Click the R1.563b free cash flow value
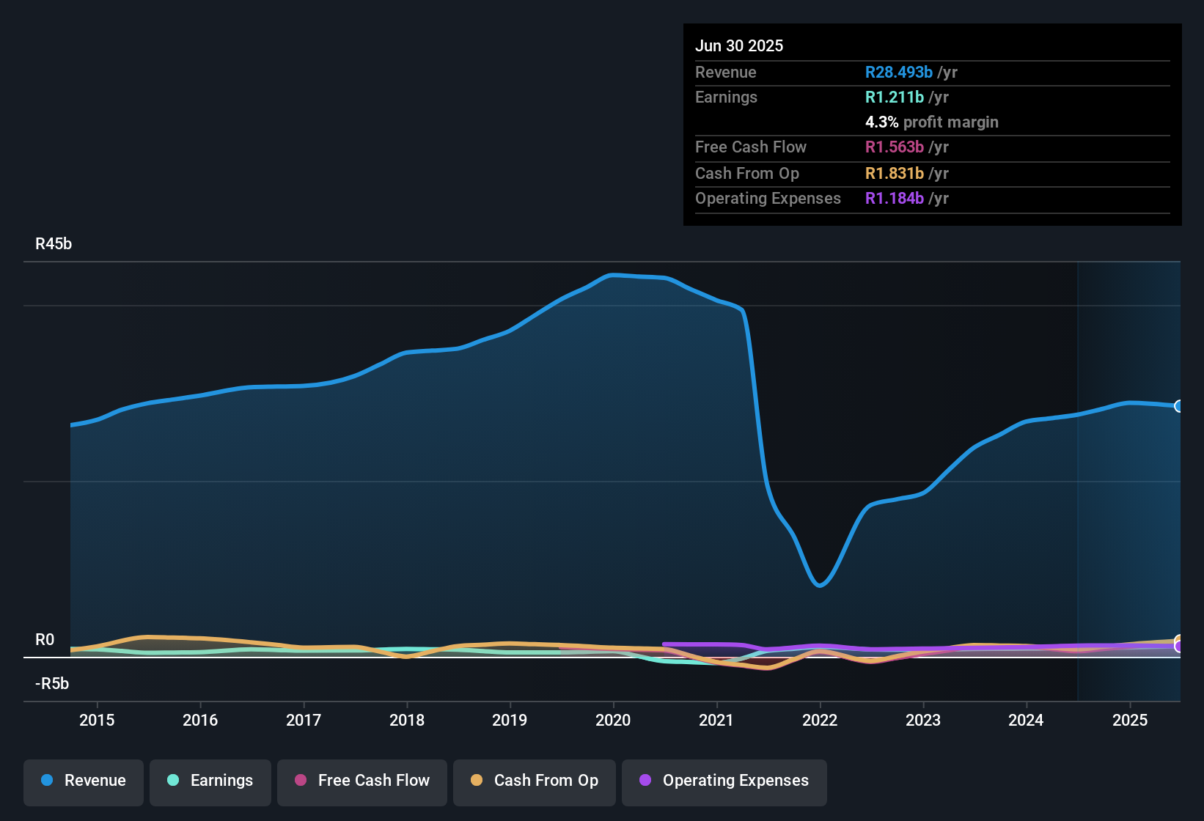The width and height of the screenshot is (1204, 821). (x=895, y=147)
